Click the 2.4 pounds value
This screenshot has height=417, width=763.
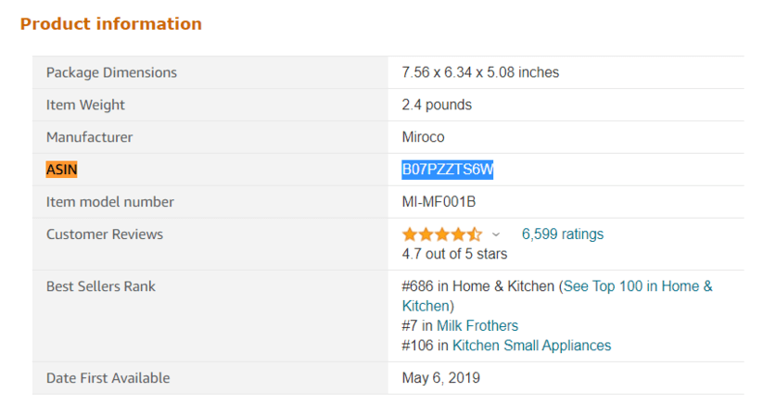coord(437,105)
